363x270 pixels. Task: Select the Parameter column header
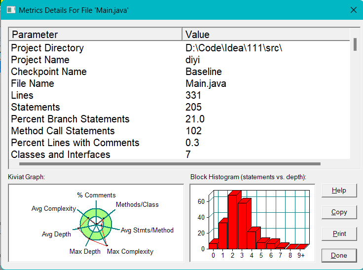(95, 34)
